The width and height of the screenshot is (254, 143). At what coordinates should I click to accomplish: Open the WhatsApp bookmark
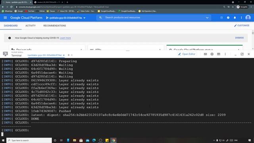coord(7,11)
